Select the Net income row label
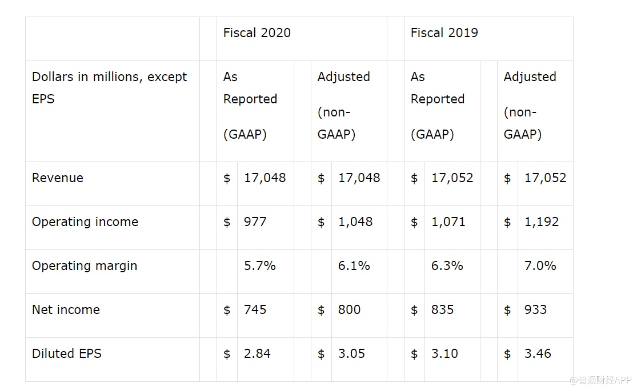The height and width of the screenshot is (391, 637). point(66,310)
